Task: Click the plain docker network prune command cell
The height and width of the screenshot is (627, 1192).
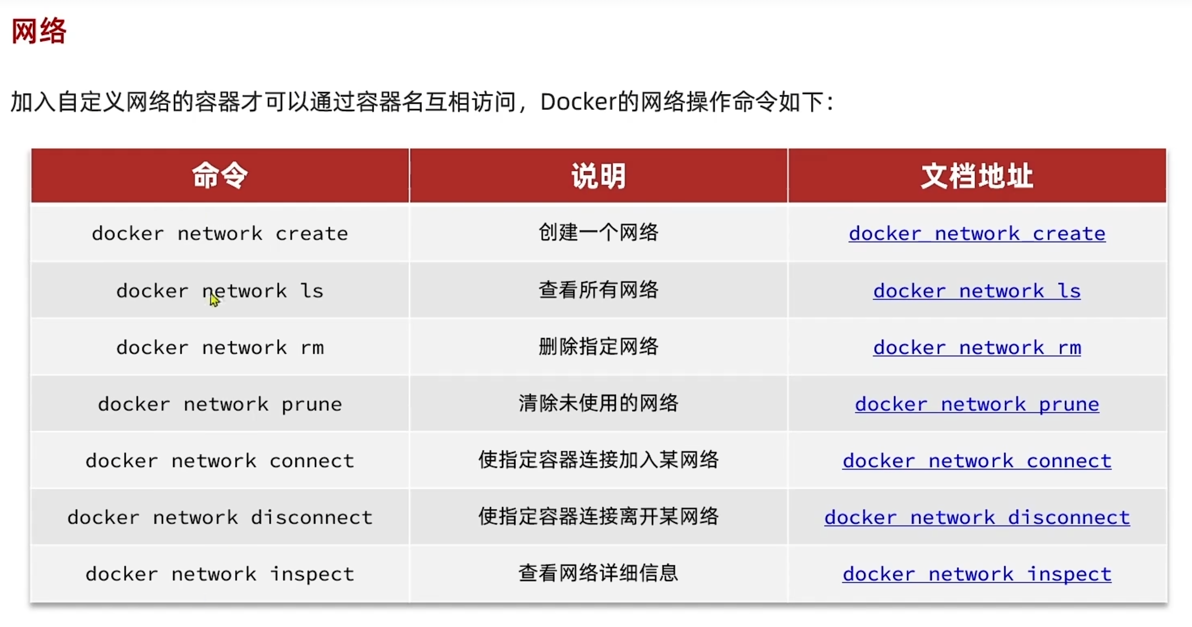Action: (220, 405)
